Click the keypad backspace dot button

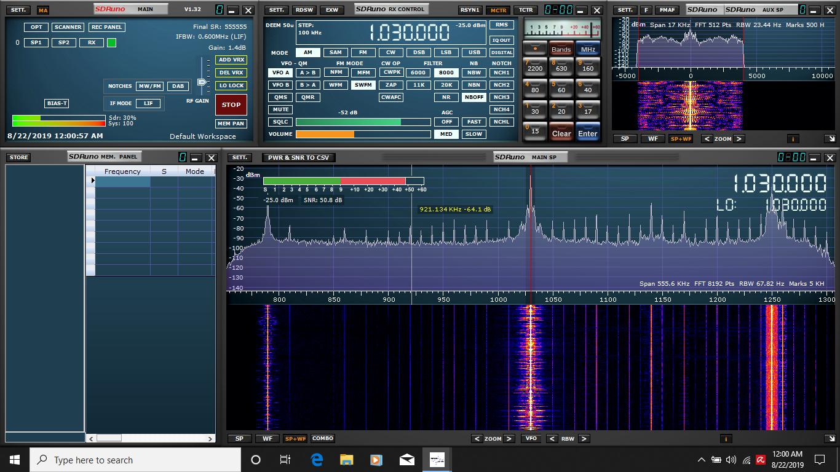(x=535, y=49)
